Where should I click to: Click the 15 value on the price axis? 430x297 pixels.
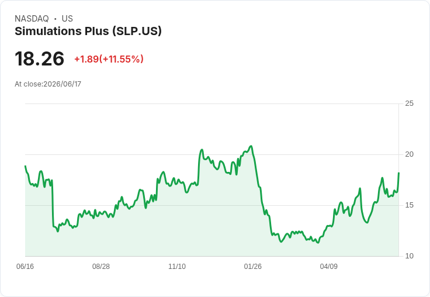409,205
